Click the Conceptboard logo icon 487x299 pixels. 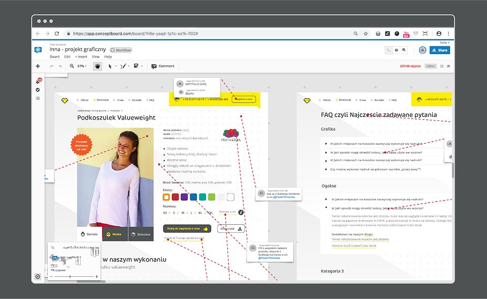(x=38, y=50)
